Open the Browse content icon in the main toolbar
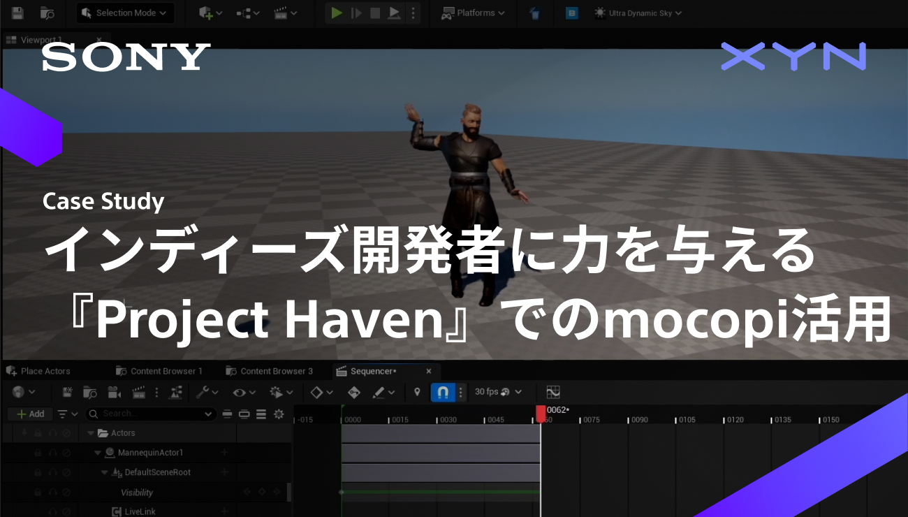This screenshot has height=517, width=908. click(x=47, y=13)
